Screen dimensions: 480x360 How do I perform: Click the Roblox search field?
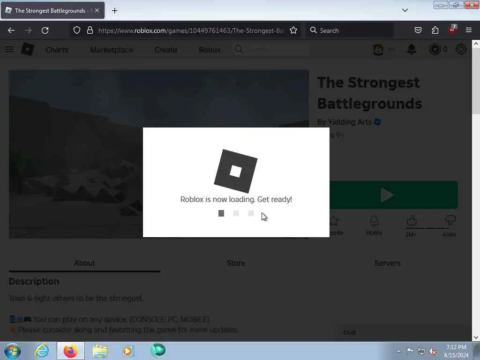[271, 49]
